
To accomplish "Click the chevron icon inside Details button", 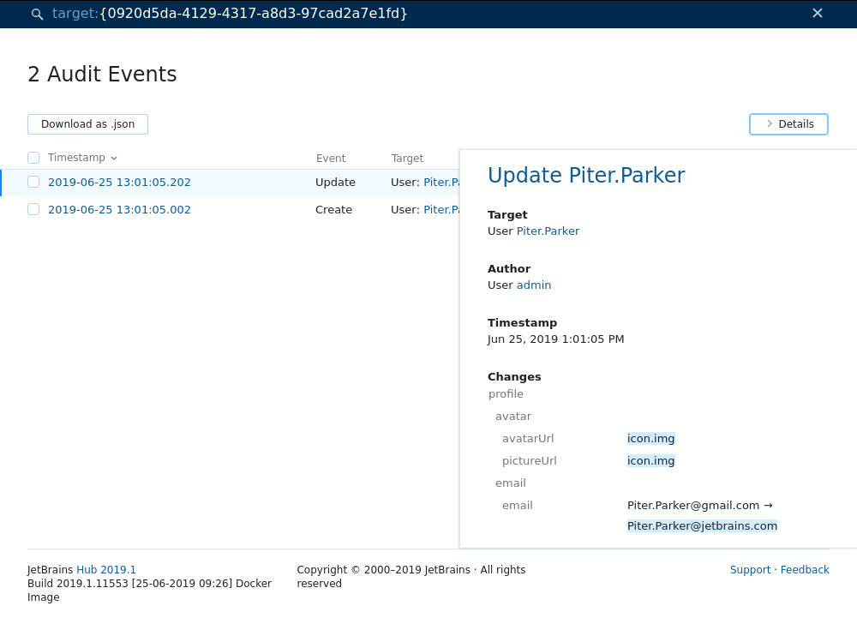I will coord(769,123).
